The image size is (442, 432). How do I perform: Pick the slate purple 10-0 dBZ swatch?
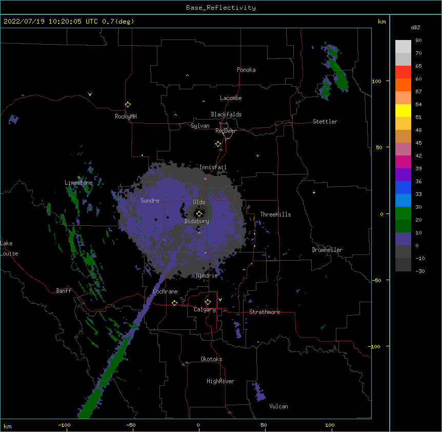[x=403, y=239]
